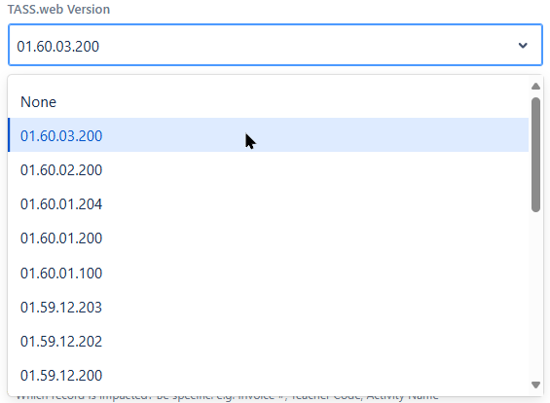Click blank area right of the None entry
This screenshot has height=403, width=550.
click(x=291, y=102)
